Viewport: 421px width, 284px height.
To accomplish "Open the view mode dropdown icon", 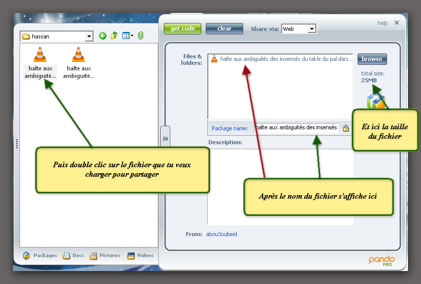I will pyautogui.click(x=128, y=35).
